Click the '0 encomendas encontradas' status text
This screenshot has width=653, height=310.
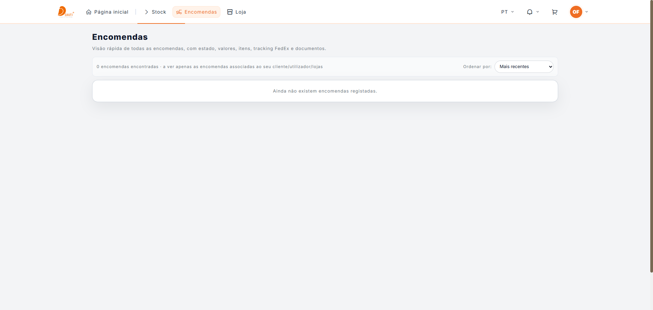point(128,67)
